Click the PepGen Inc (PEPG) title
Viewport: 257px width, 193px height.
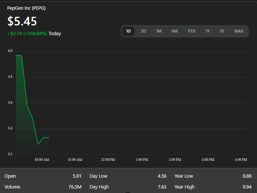[27, 8]
